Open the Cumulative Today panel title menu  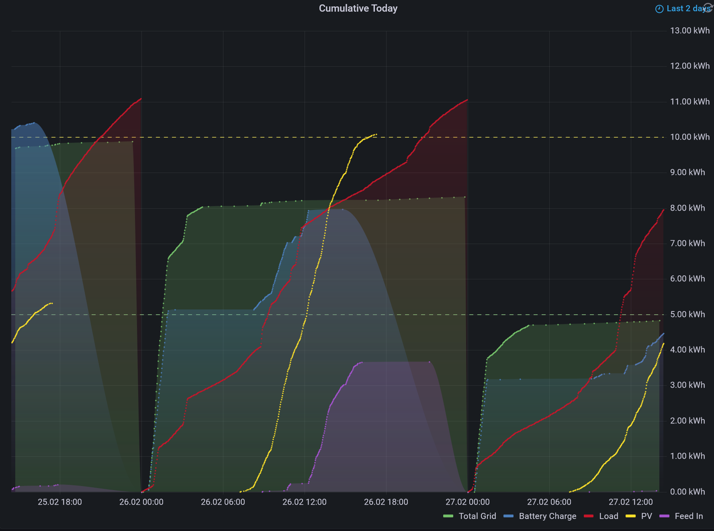(358, 8)
